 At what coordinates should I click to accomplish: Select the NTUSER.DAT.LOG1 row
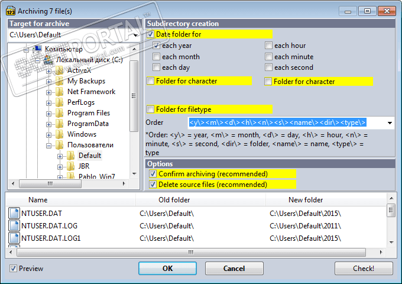coord(196,238)
